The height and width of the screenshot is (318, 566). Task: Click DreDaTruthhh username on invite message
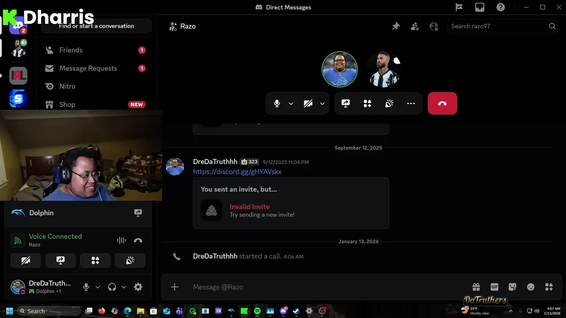215,162
